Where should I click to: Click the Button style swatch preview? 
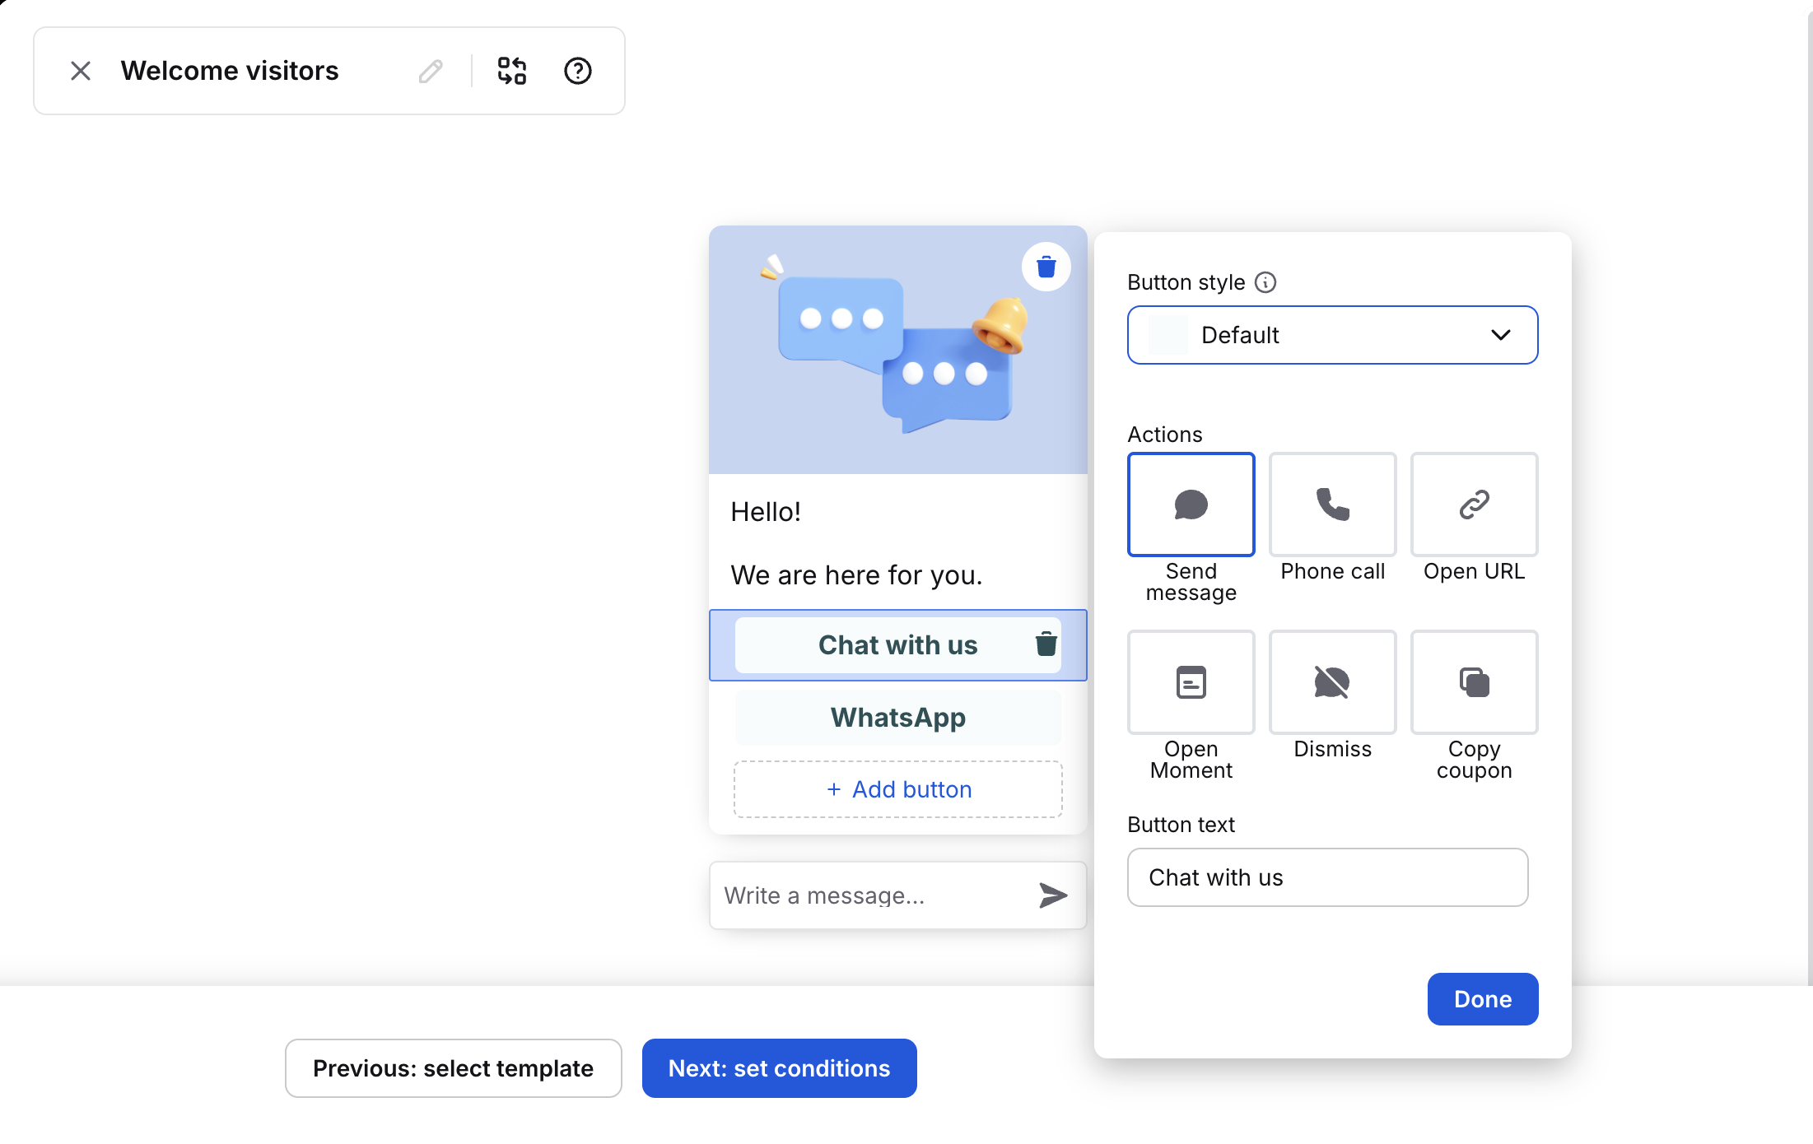click(1167, 335)
